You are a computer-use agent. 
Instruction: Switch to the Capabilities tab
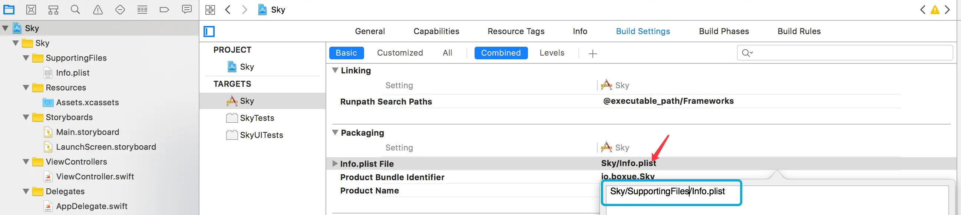tap(436, 32)
